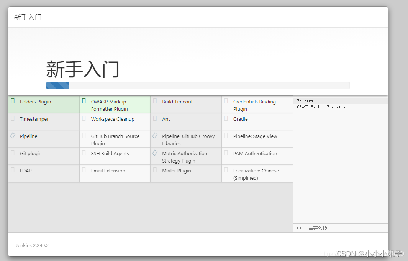Select the Email Extension label
408x261 pixels.
pyautogui.click(x=108, y=171)
